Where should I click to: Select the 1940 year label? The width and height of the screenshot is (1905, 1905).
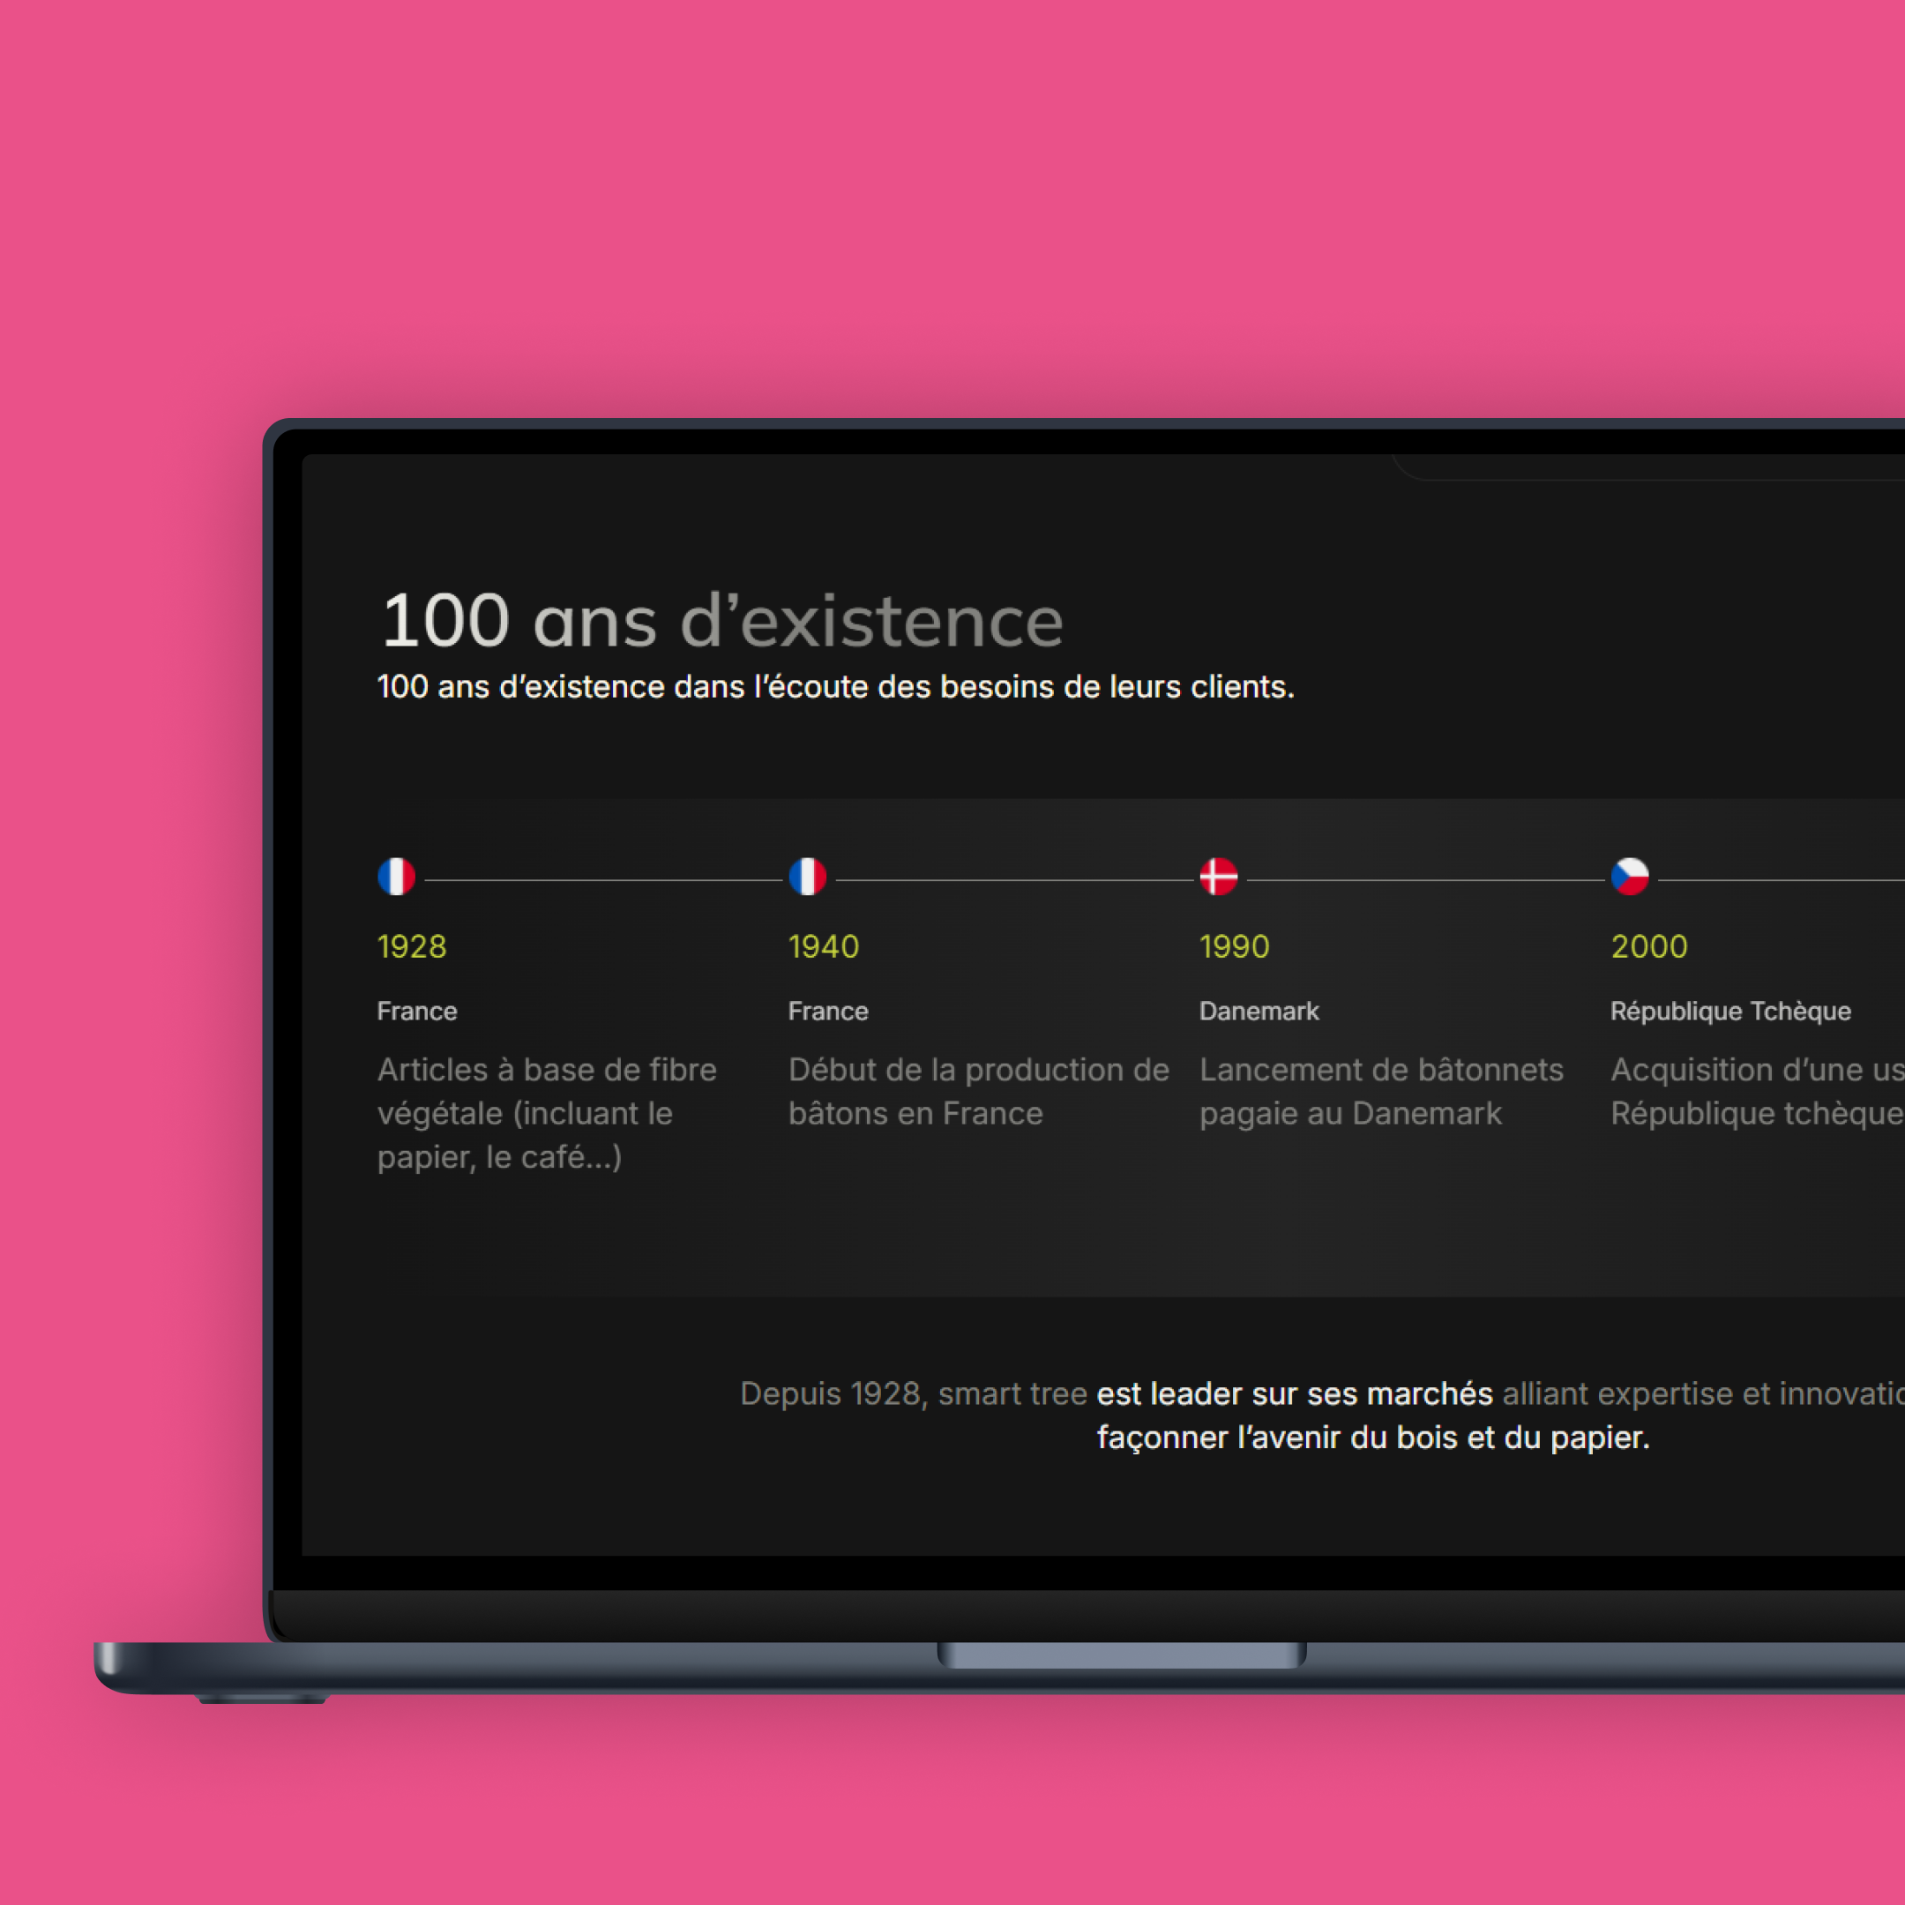point(824,946)
